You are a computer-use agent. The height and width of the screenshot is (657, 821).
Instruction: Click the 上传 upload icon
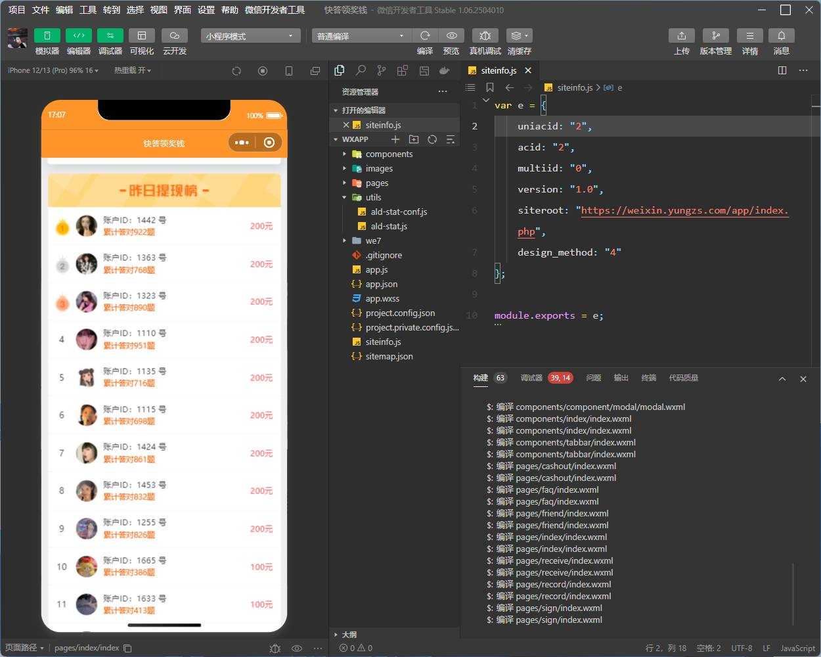tap(682, 35)
